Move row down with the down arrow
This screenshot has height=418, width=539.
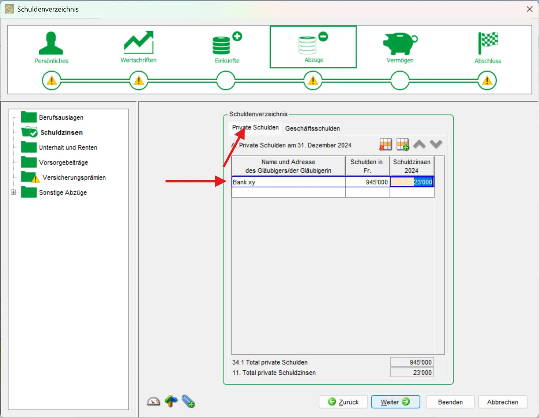tap(436, 144)
